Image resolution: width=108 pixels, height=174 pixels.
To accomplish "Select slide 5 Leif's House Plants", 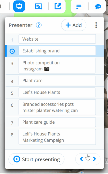I will (x=57, y=92).
